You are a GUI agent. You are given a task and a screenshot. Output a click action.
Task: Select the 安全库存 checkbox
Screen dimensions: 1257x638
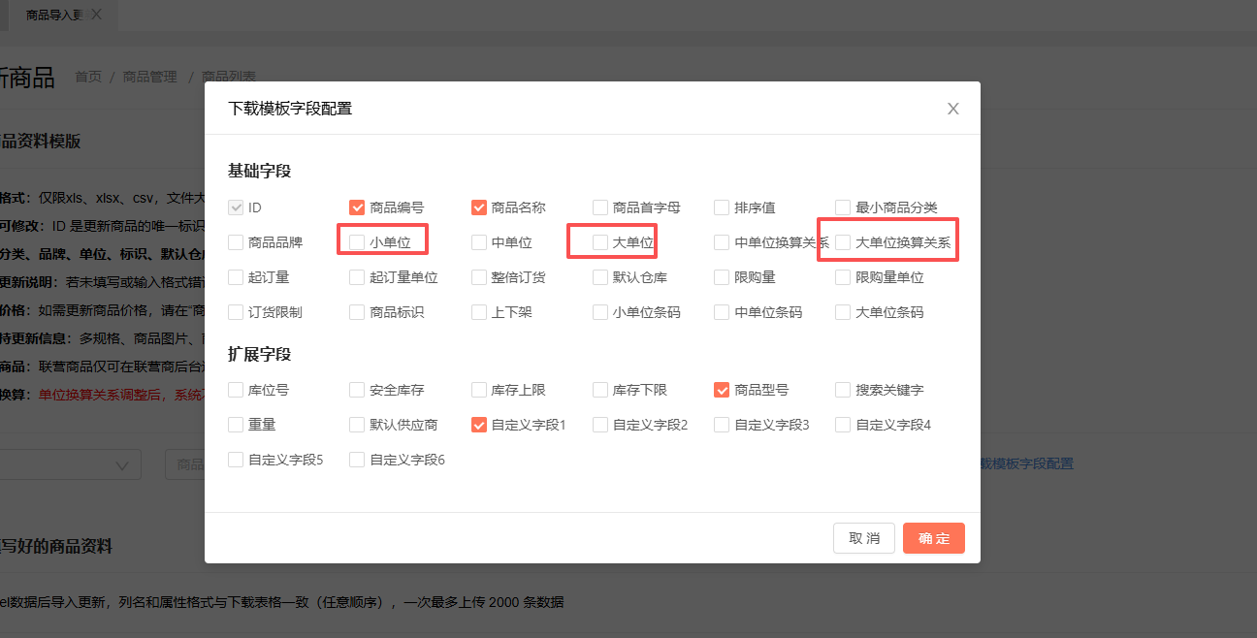point(357,390)
